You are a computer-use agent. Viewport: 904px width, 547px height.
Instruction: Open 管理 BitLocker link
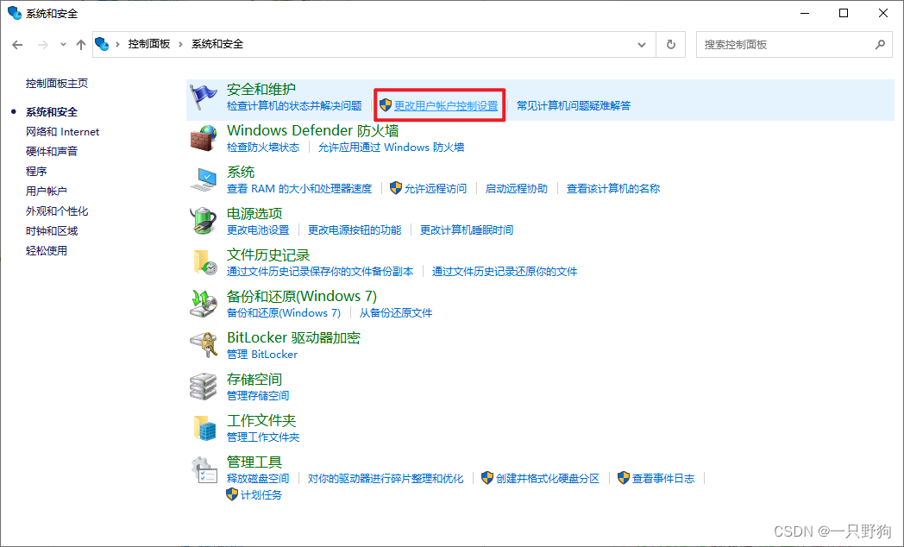262,355
